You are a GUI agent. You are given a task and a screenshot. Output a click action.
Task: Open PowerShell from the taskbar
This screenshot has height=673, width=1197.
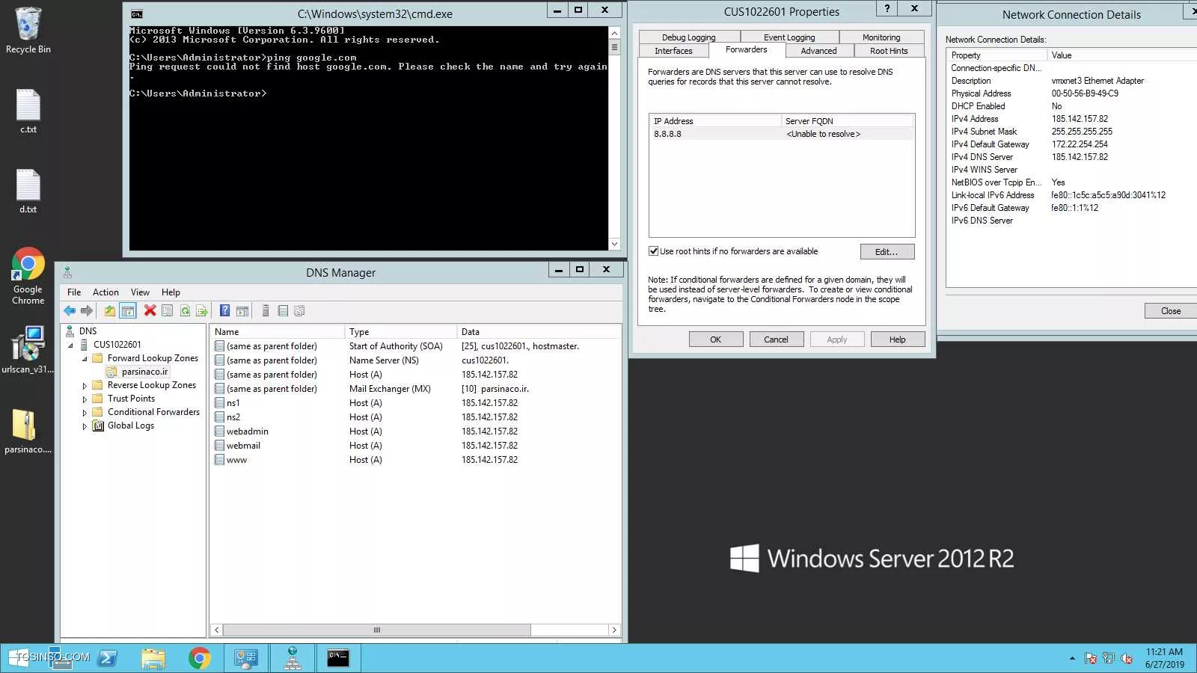(x=108, y=658)
